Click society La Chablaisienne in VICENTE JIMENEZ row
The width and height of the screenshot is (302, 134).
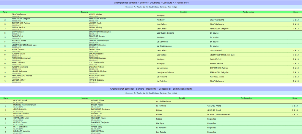pyautogui.click(x=164, y=46)
